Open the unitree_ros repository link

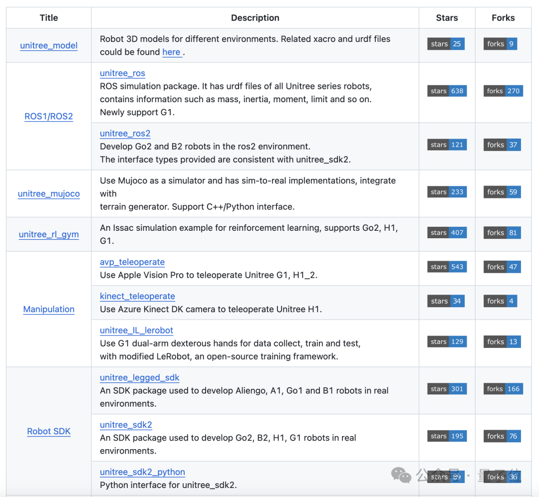point(122,73)
